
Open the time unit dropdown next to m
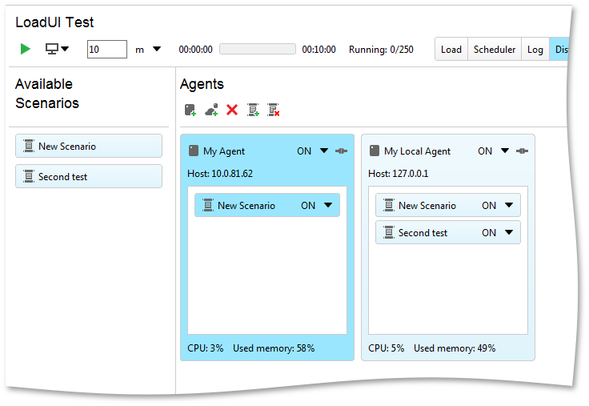click(157, 49)
